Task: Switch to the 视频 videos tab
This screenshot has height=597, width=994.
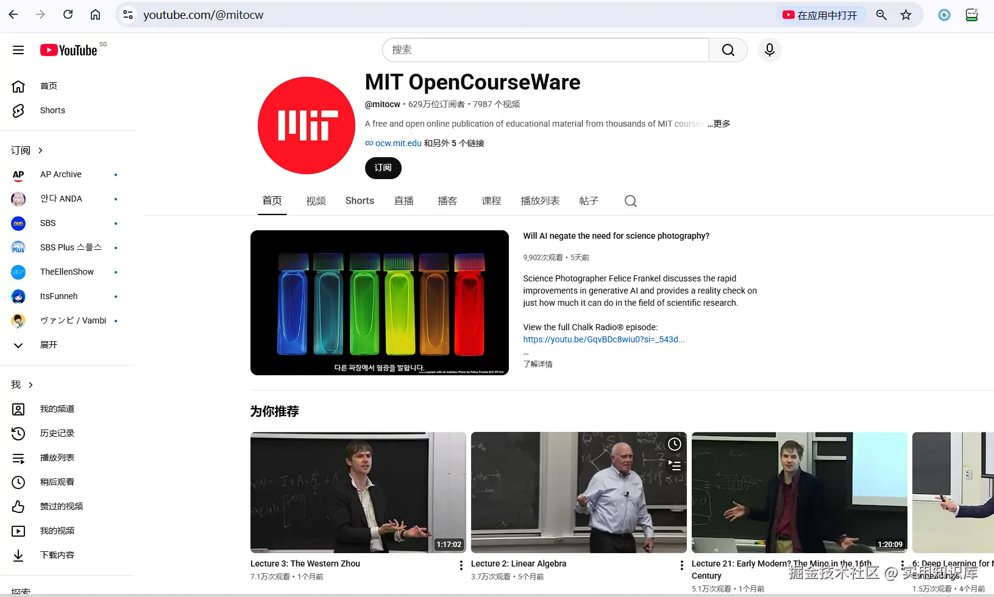Action: pyautogui.click(x=316, y=201)
